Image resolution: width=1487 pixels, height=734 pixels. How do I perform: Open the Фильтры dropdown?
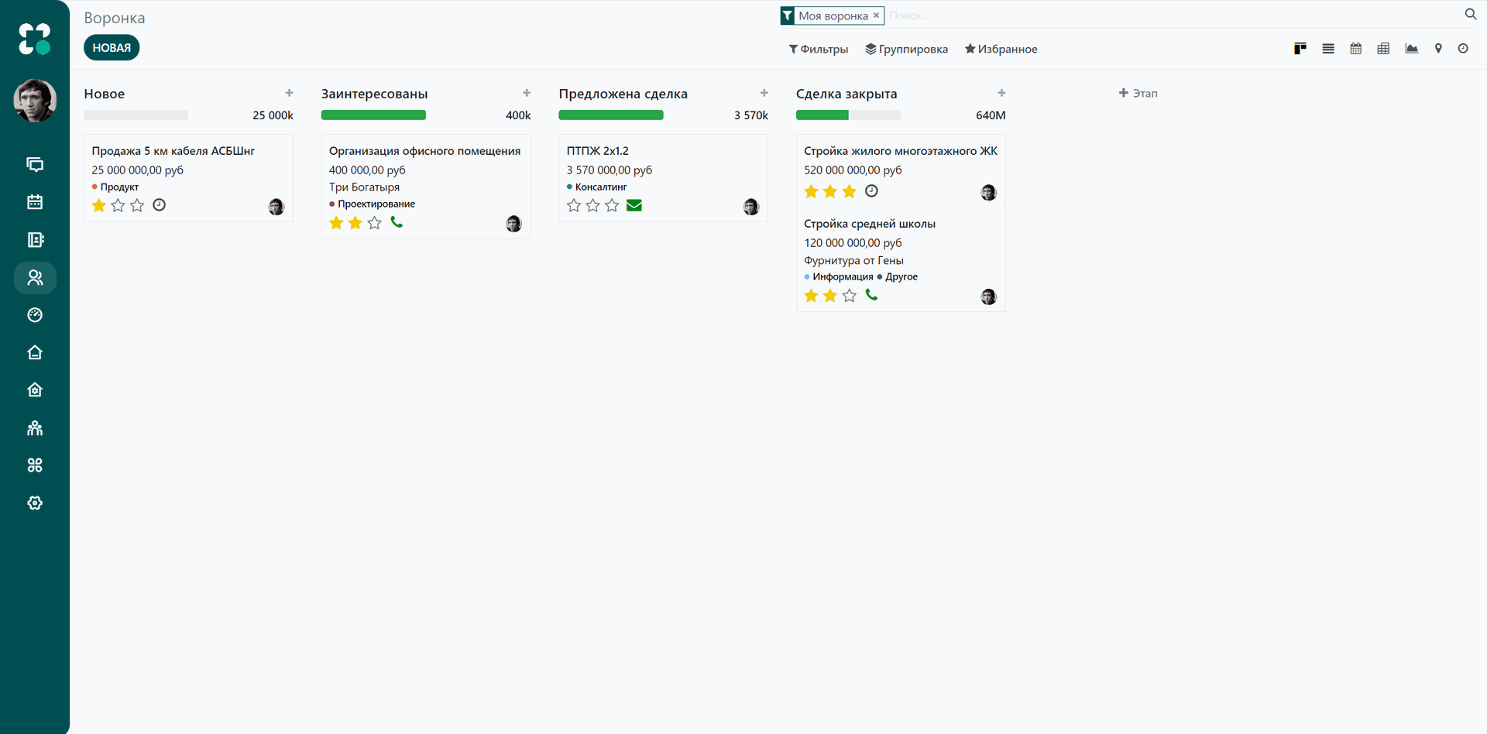point(819,49)
